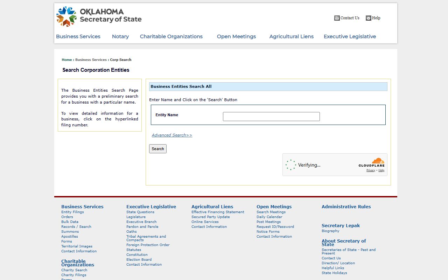Open Constitution footer link
The image size is (448, 280).
137,254
